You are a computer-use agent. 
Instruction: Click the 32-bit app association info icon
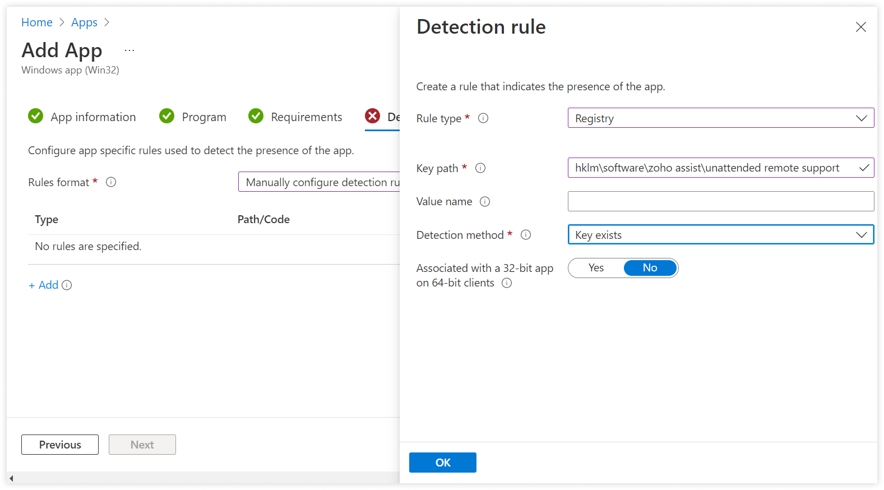507,283
